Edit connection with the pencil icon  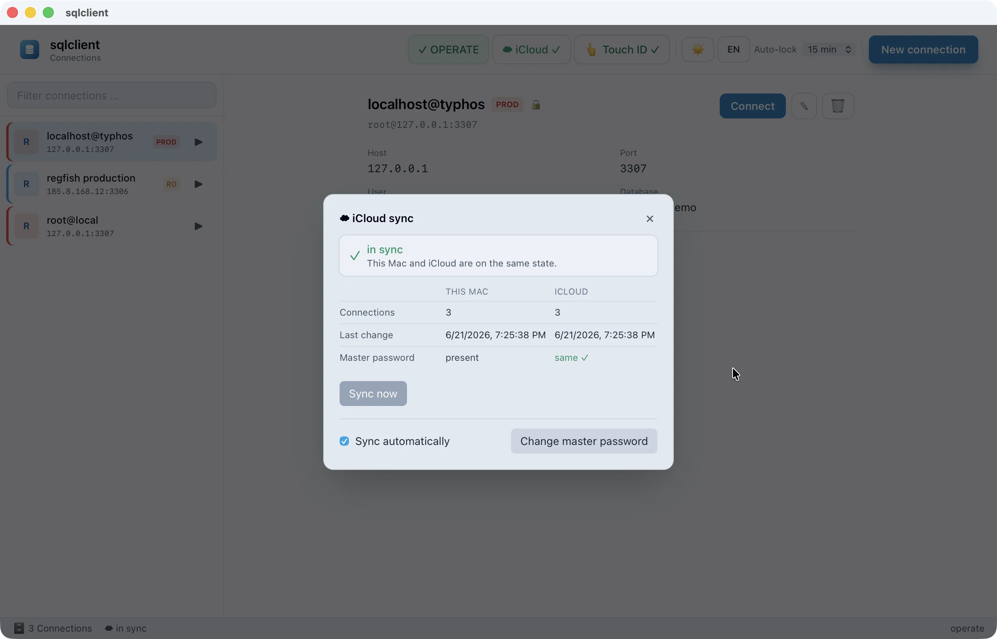[804, 106]
